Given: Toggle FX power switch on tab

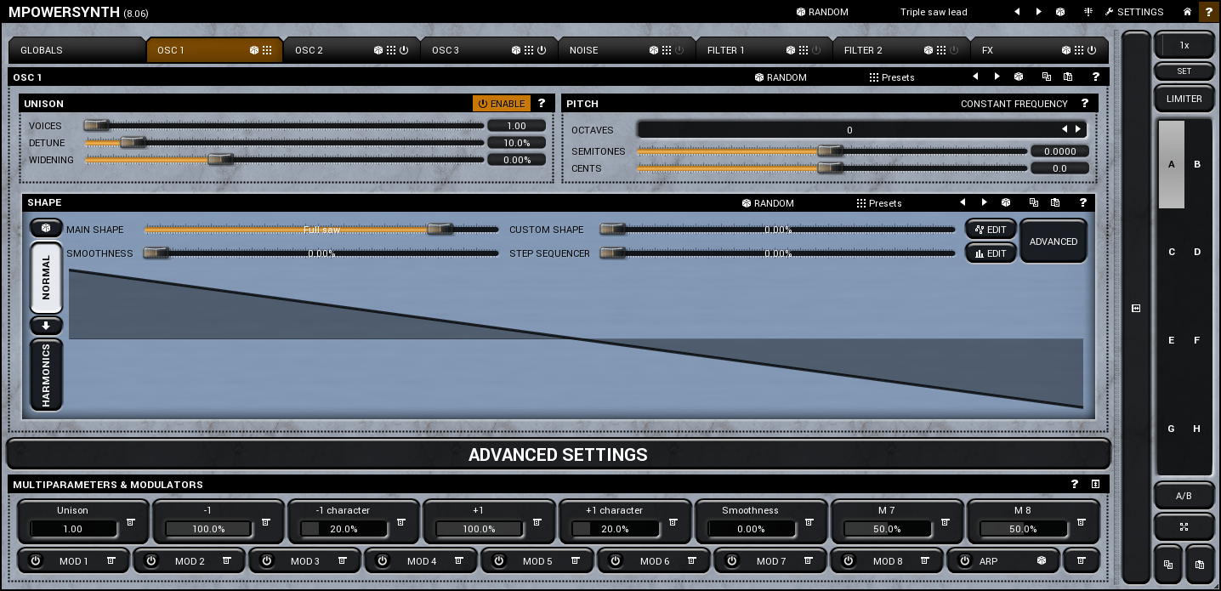Looking at the screenshot, I should [1091, 50].
